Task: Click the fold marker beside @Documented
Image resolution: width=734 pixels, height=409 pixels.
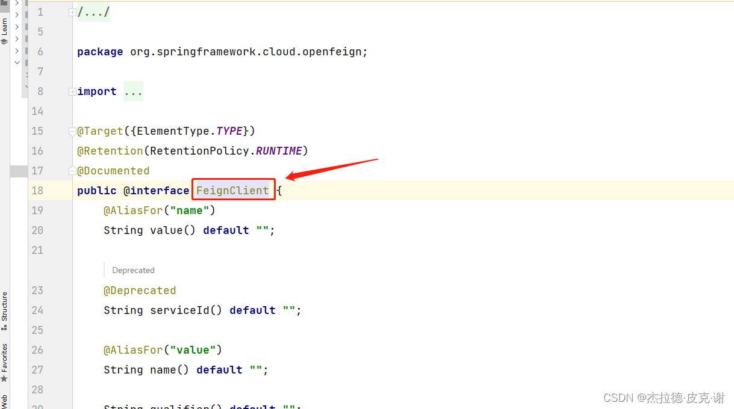Action: click(72, 171)
